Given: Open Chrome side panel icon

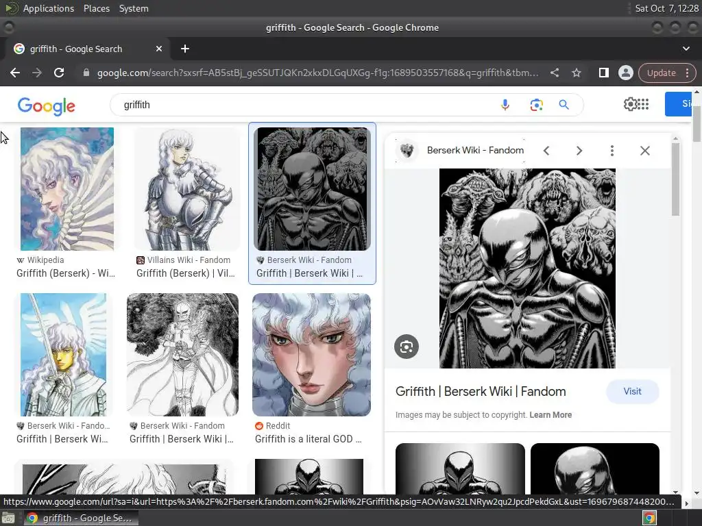Looking at the screenshot, I should 603,73.
